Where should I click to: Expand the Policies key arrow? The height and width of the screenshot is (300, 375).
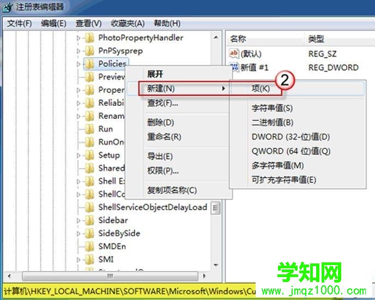tap(78, 64)
